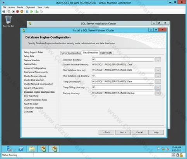Go back with the < Back button
Image resolution: width=187 pixels, height=159 pixels.
point(106,132)
